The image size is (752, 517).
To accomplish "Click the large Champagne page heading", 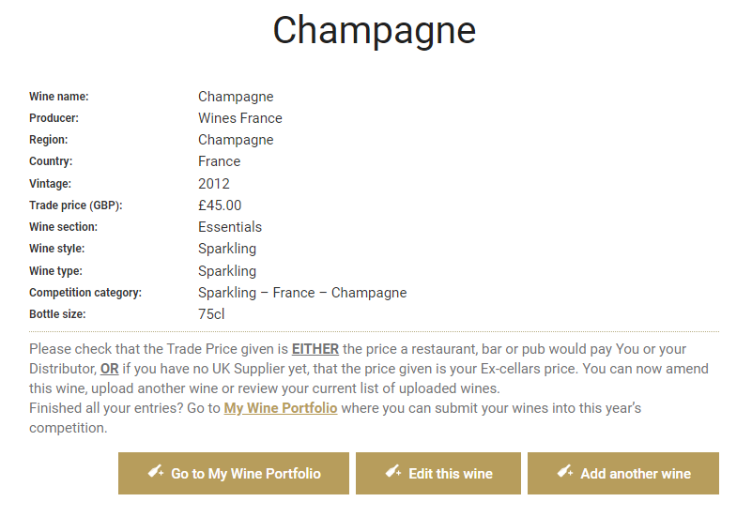I will [x=374, y=31].
